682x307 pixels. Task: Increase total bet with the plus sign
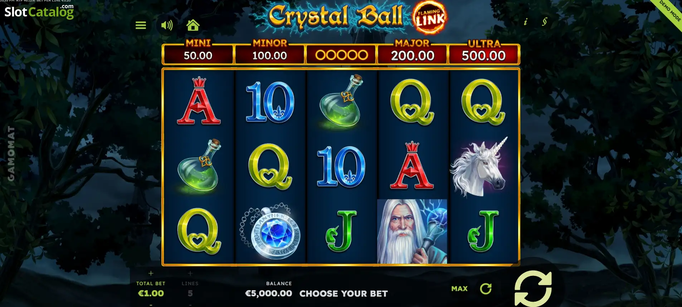[151, 273]
